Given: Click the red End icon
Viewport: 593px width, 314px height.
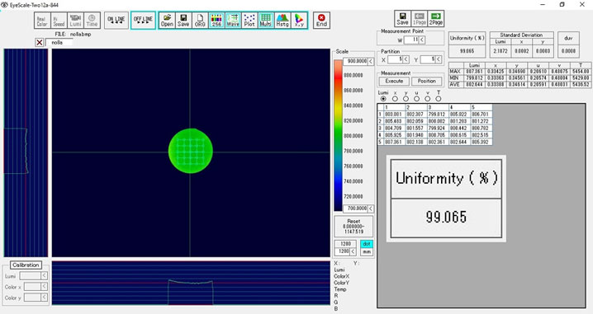Looking at the screenshot, I should point(321,21).
